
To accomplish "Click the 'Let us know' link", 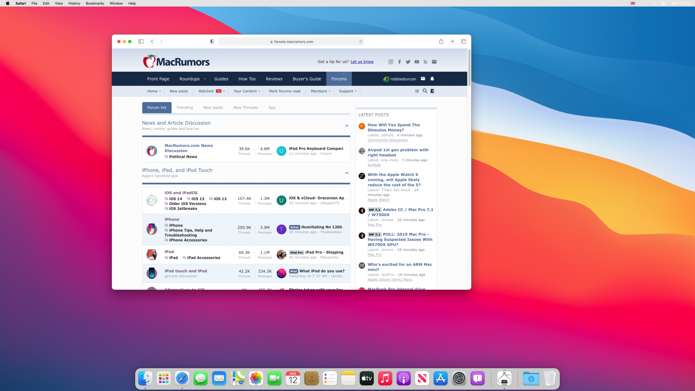I will click(362, 62).
